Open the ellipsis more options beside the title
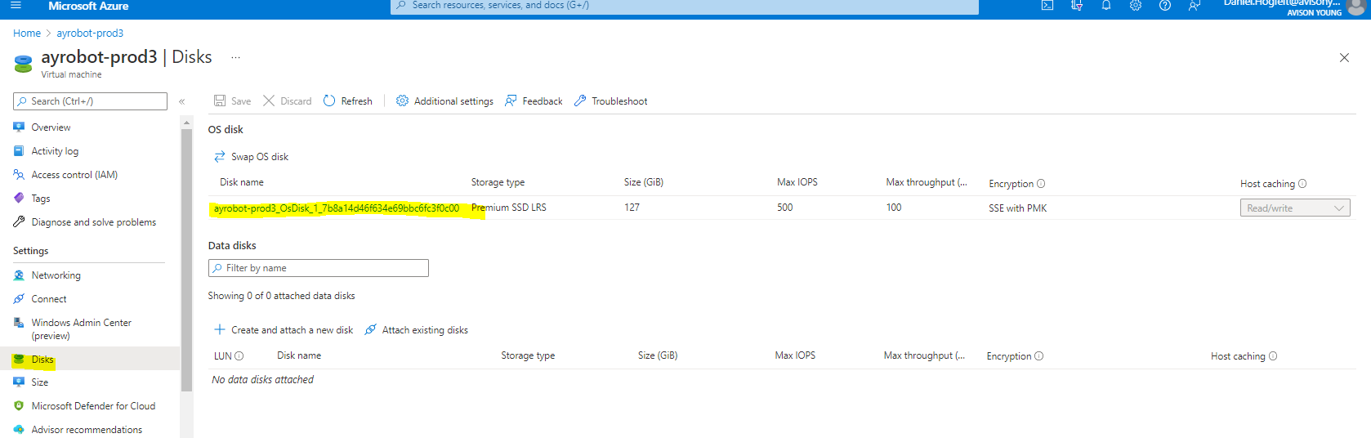Screen dimensions: 1371x438 tap(235, 57)
